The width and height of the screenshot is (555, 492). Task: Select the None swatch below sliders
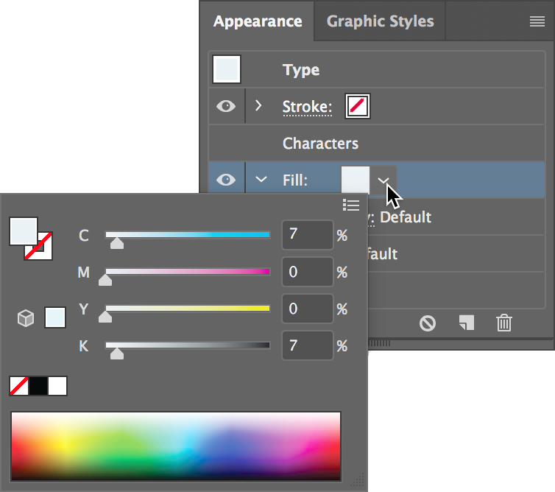(x=18, y=386)
